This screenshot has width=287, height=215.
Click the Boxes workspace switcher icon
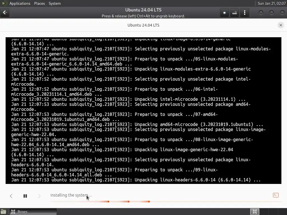(x=254, y=212)
